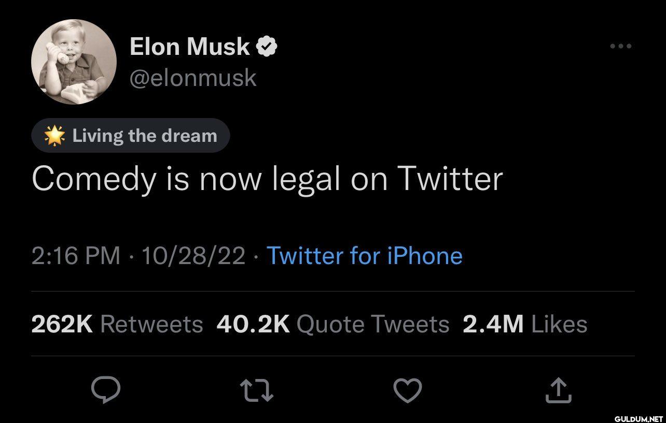Click the GULDUM.NET watermark

coord(639,417)
